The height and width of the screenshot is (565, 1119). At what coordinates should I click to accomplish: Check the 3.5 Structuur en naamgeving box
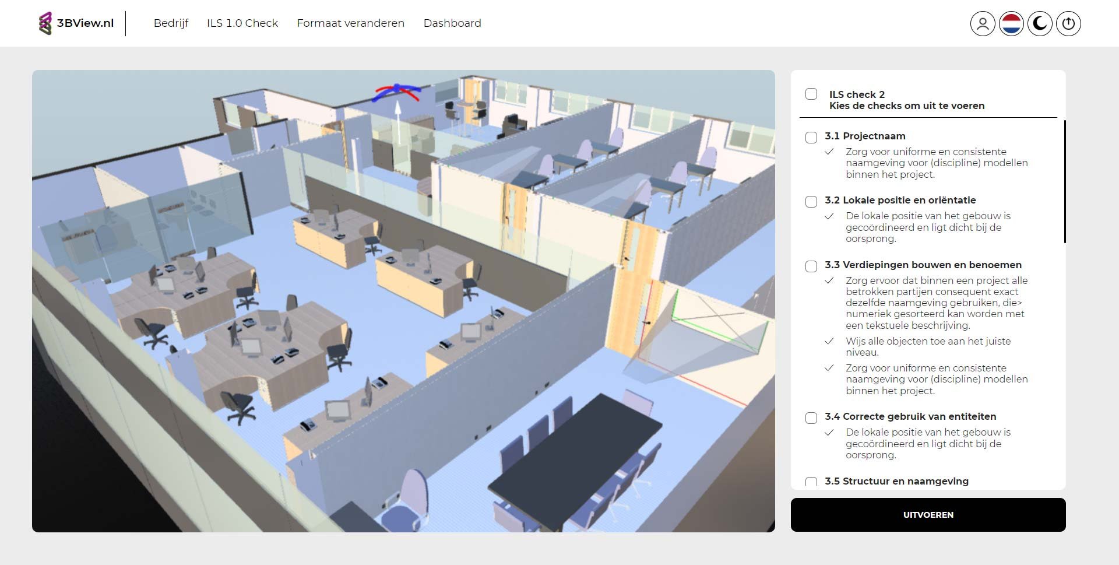pyautogui.click(x=811, y=482)
